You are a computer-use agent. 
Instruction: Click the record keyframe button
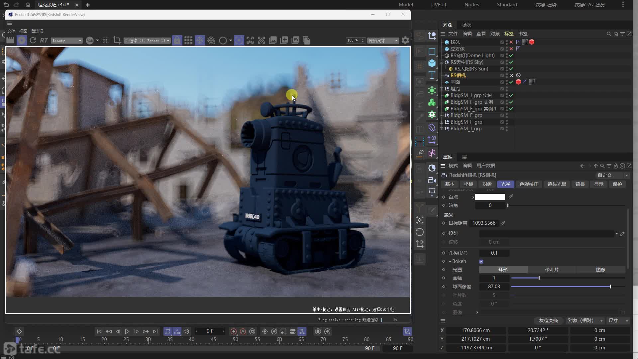[x=234, y=331]
